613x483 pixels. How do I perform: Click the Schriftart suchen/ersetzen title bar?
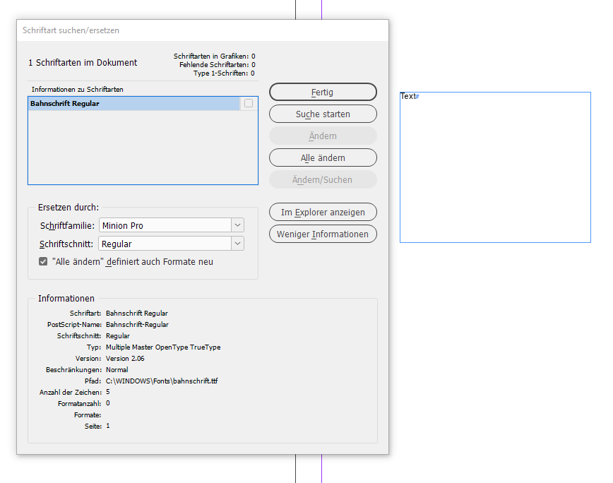203,30
